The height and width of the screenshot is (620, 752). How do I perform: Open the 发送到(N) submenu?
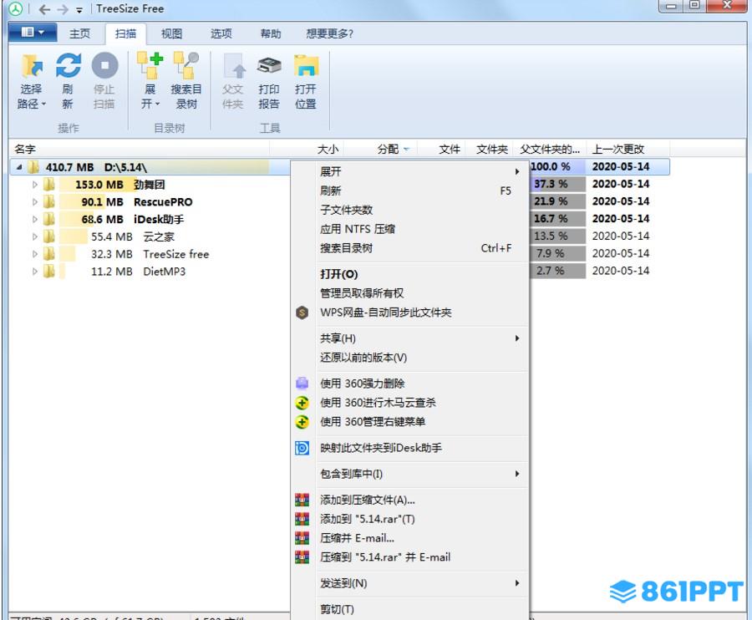coord(422,583)
